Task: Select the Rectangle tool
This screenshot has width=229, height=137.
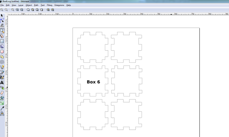Action: click(2, 41)
